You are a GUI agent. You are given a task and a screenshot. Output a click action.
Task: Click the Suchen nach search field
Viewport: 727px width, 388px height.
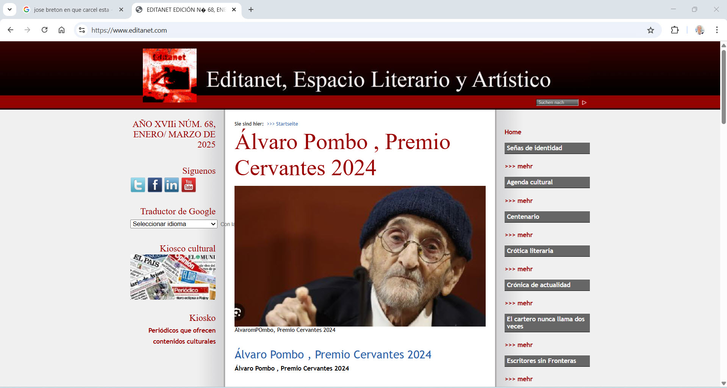click(557, 102)
